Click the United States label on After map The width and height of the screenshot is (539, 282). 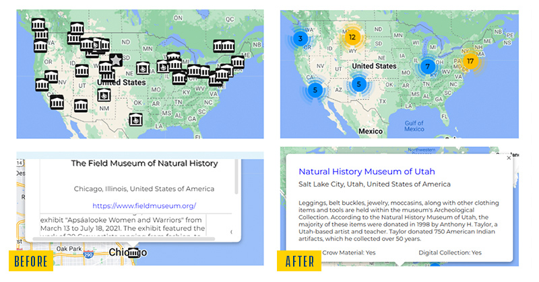coord(374,66)
